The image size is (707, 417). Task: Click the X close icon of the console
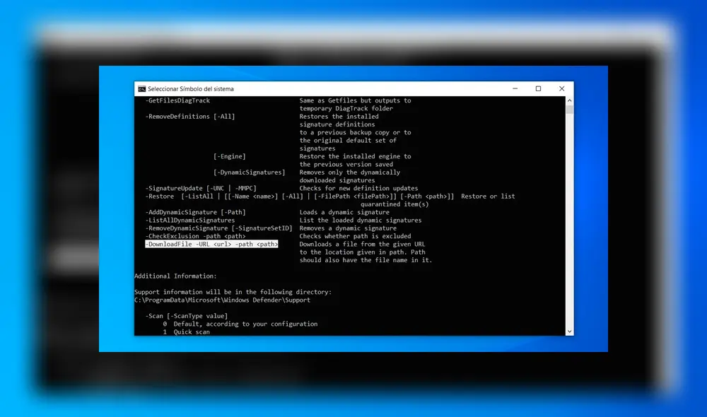[561, 88]
